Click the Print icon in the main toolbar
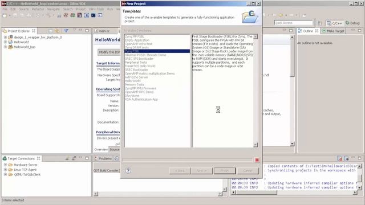365x205 pixels. [x=29, y=15]
